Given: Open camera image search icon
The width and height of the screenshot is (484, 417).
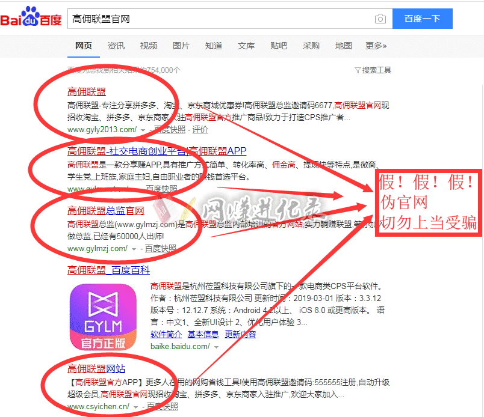Looking at the screenshot, I should [380, 19].
